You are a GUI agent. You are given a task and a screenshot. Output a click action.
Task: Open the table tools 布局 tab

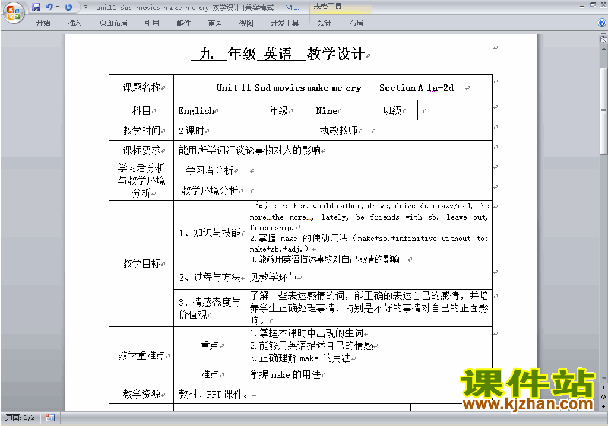coord(356,23)
